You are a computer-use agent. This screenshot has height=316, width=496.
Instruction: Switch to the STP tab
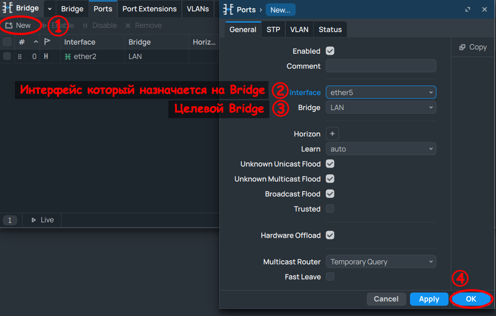pyautogui.click(x=273, y=29)
